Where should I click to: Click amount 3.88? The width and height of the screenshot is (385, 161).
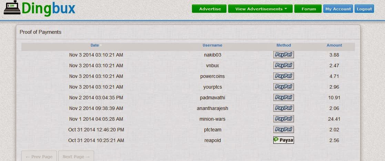[x=334, y=55]
